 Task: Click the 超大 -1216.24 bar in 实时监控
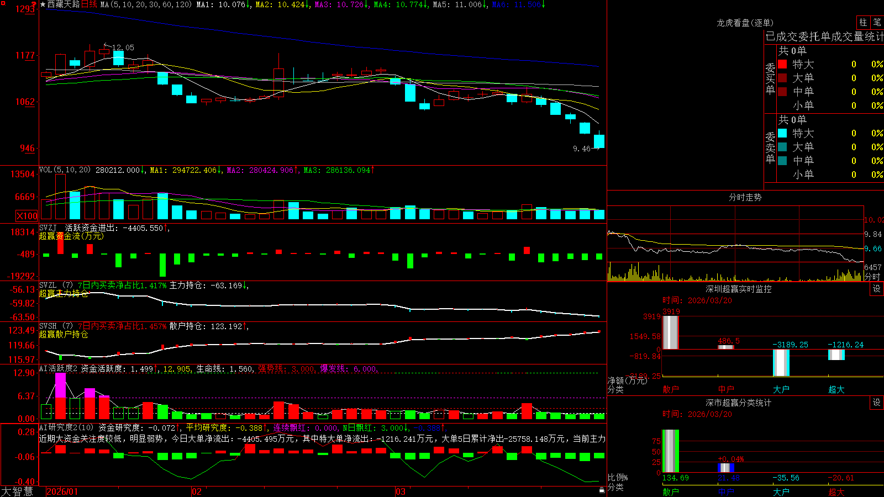[x=836, y=355]
